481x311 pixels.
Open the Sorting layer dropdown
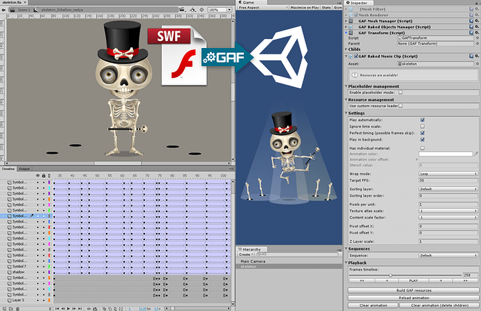(448, 189)
